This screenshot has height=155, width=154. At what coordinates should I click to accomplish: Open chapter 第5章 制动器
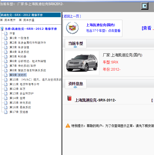point(18,56)
